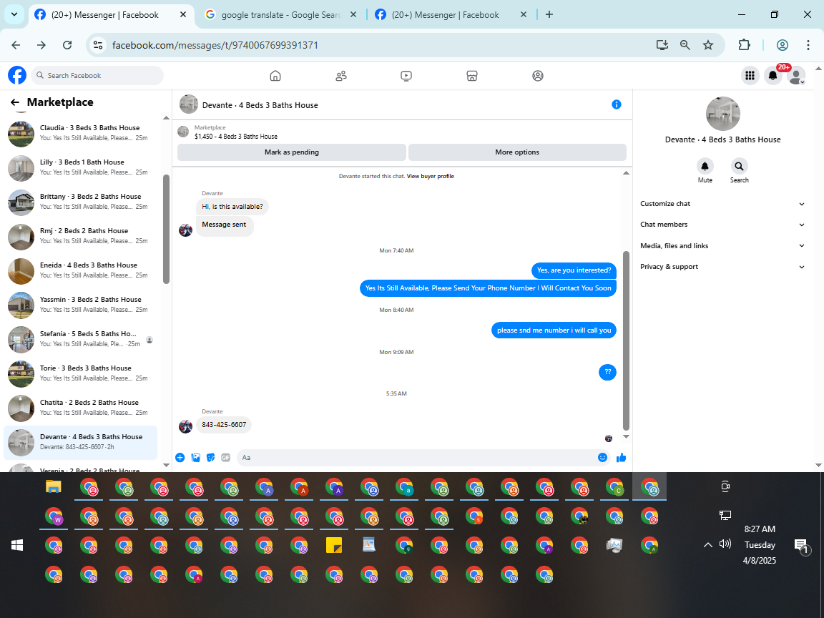Choose a sticker icon in composer

tap(211, 458)
